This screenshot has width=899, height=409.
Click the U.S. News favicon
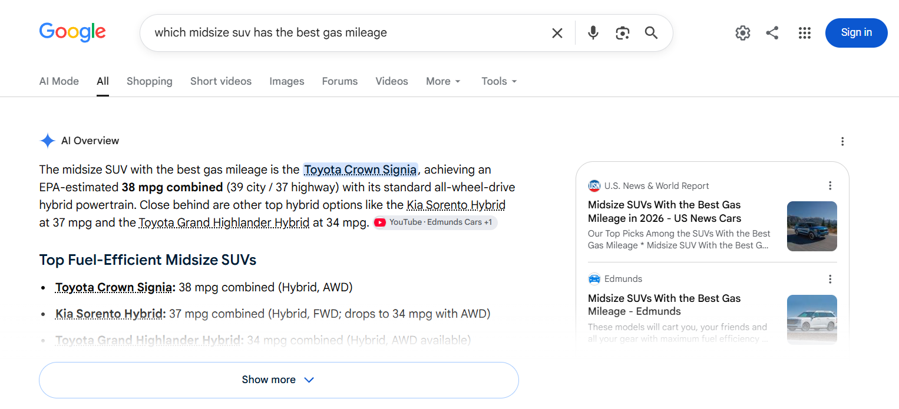tap(594, 186)
